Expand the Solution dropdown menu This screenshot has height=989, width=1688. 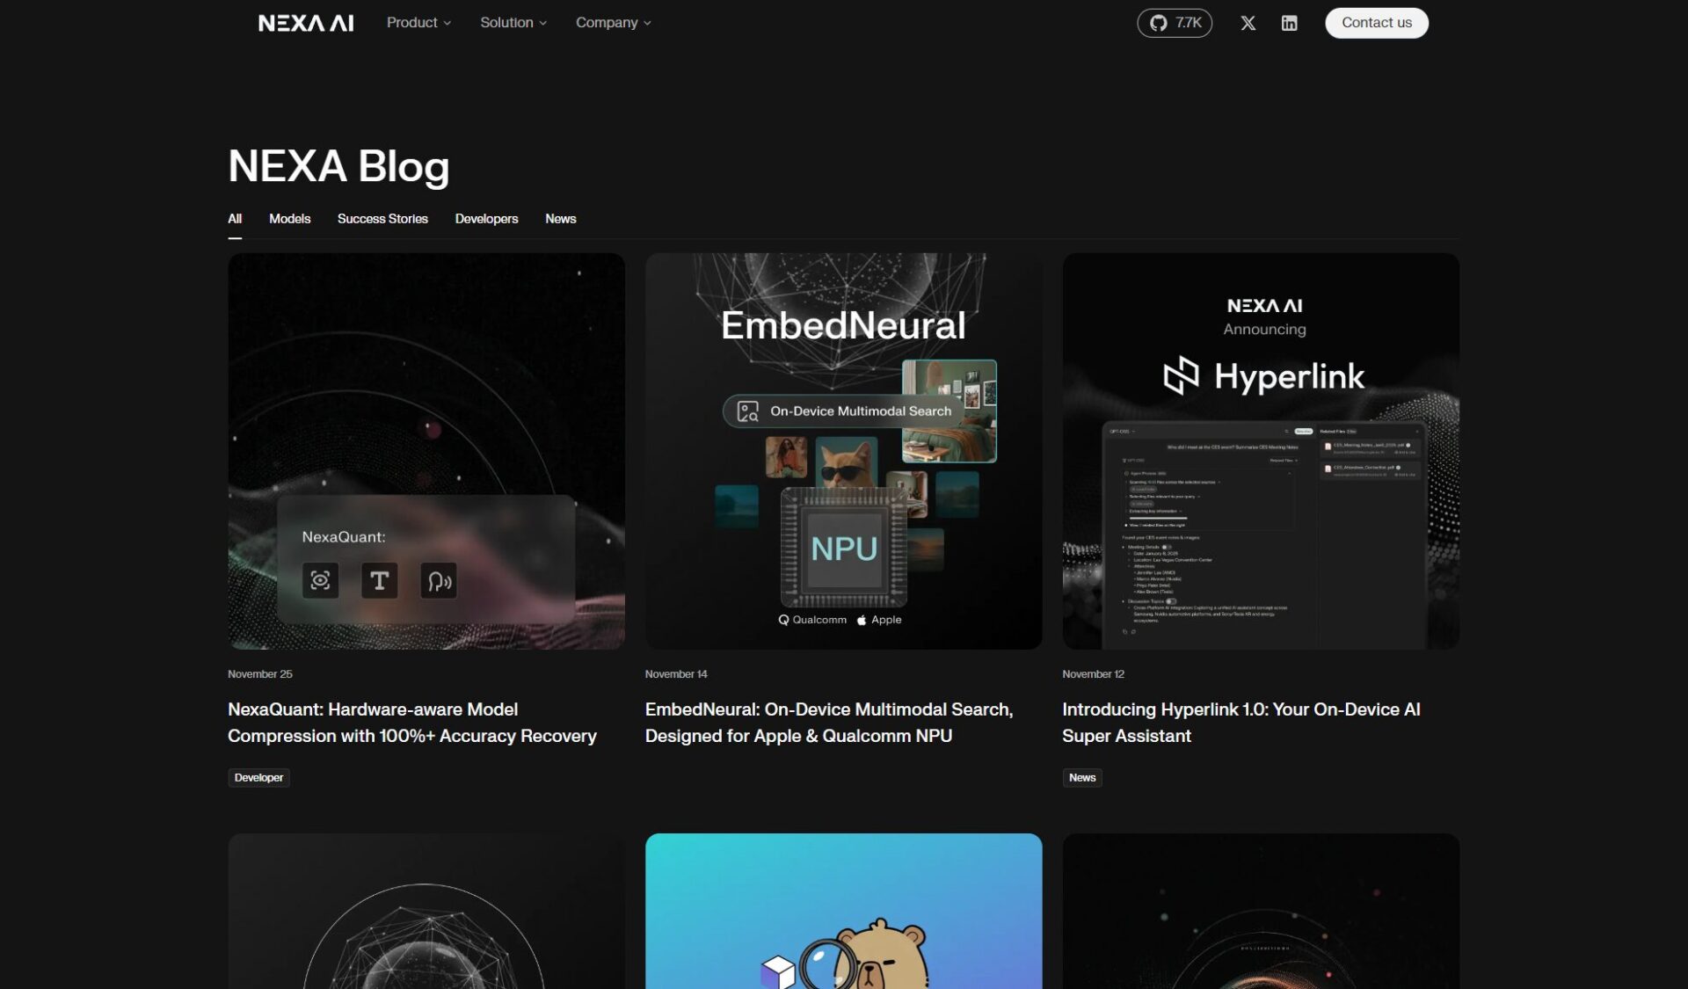[x=513, y=23]
